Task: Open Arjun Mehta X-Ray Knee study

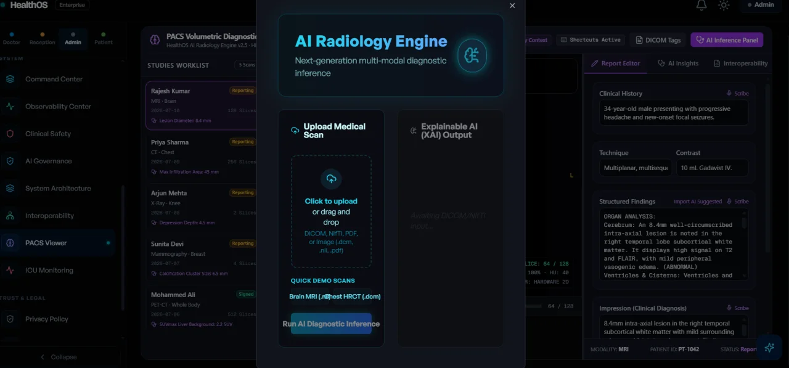Action: (x=202, y=208)
